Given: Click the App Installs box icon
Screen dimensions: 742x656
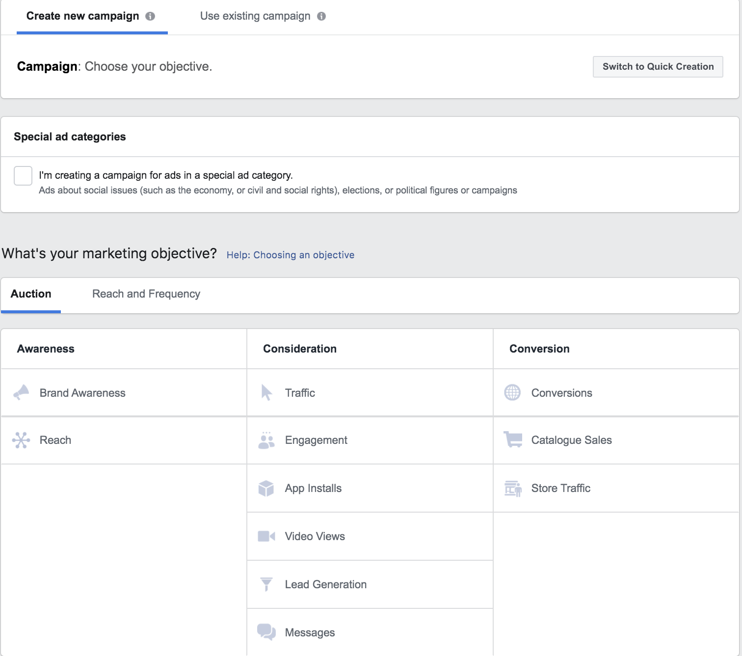Looking at the screenshot, I should (x=266, y=488).
